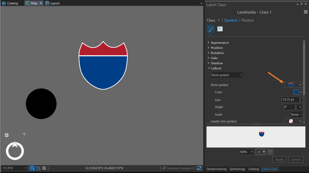The width and height of the screenshot is (309, 173).
Task: Open the callout Color swatch picker
Action: coord(297,92)
